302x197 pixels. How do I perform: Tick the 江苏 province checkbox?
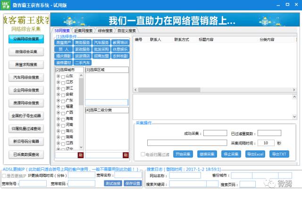point(63,83)
